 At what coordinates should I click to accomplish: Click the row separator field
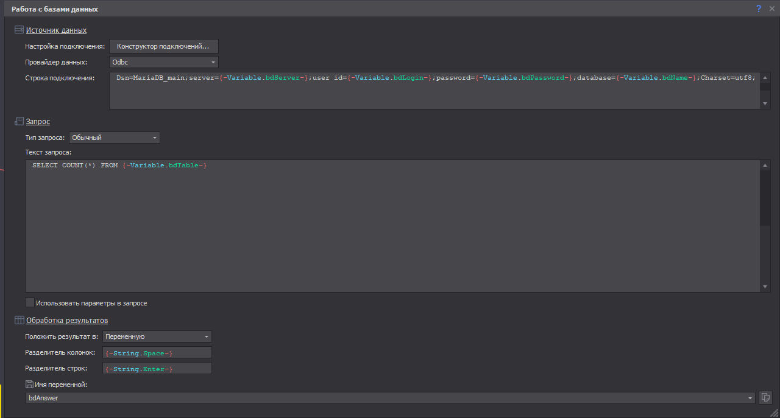click(157, 369)
